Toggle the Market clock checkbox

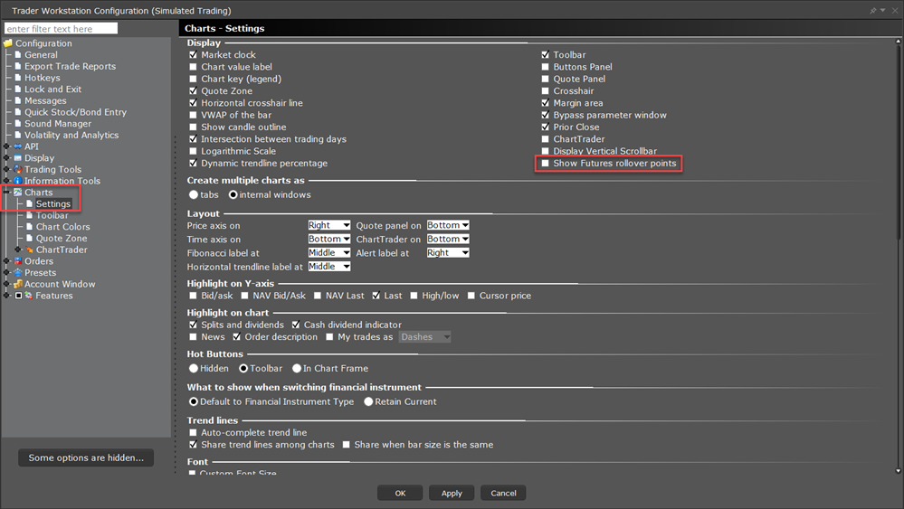(193, 55)
